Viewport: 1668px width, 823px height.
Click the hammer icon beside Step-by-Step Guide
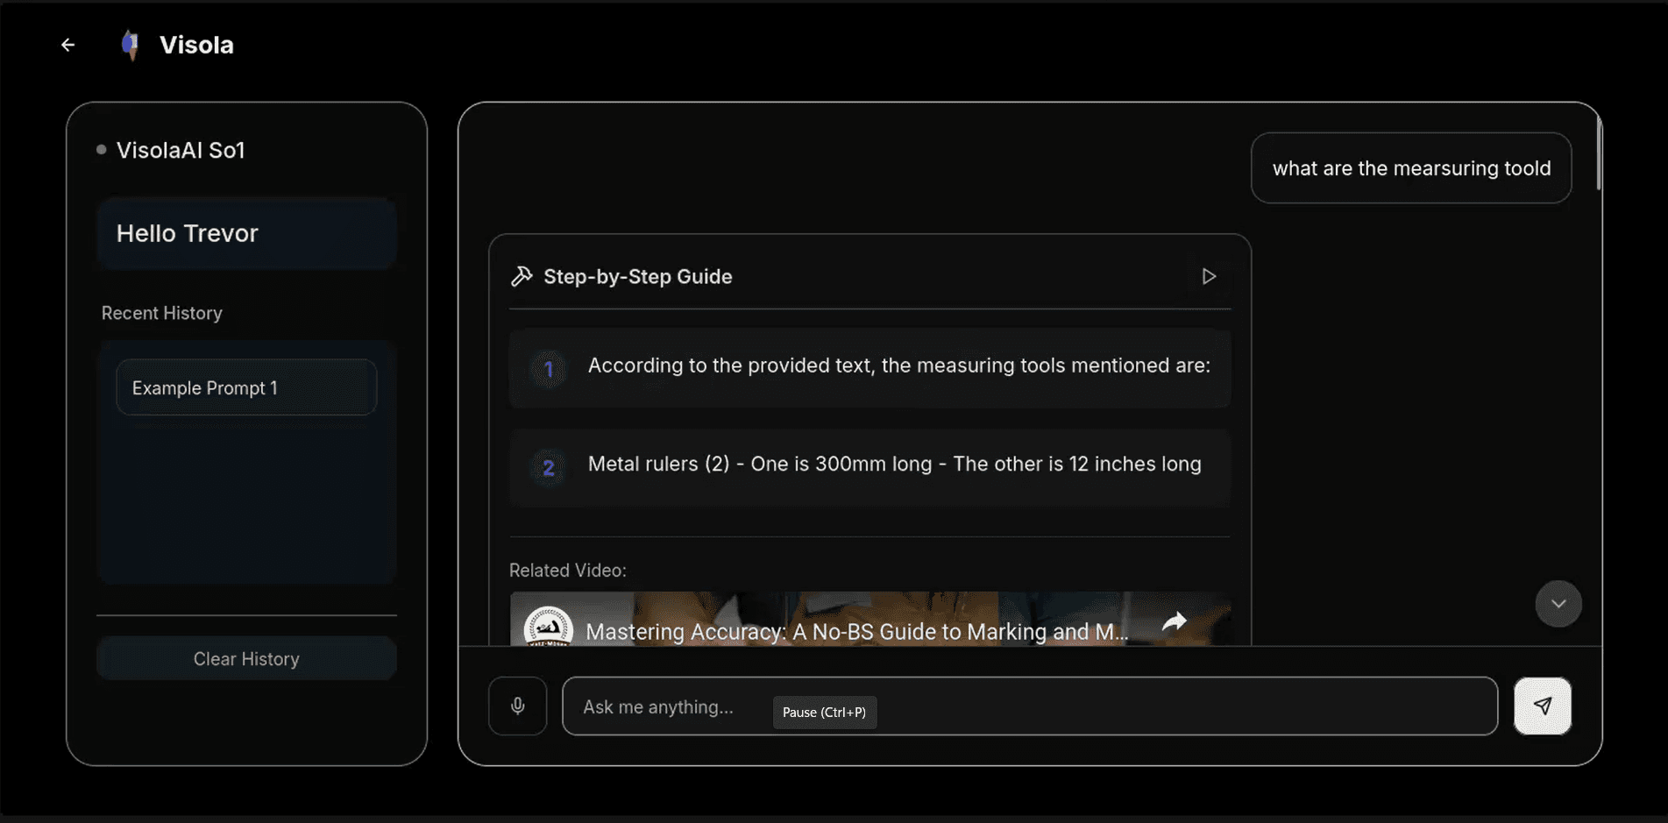pos(522,276)
